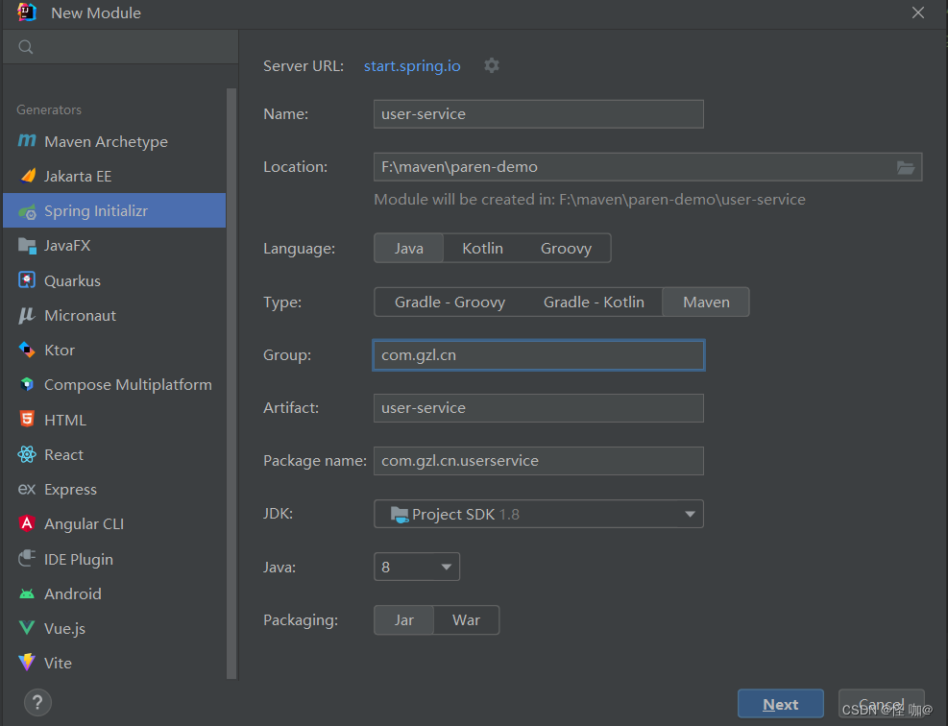Open the JDK Project SDK dropdown
Image resolution: width=948 pixels, height=726 pixels.
(539, 514)
